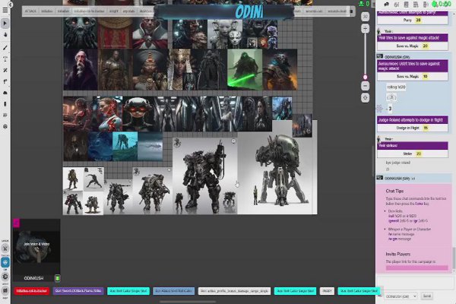
Task: Pick the measure ruler tool
Action: coord(5,82)
